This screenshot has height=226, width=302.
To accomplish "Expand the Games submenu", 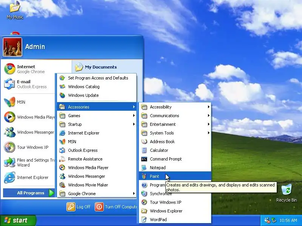I will tap(97, 116).
